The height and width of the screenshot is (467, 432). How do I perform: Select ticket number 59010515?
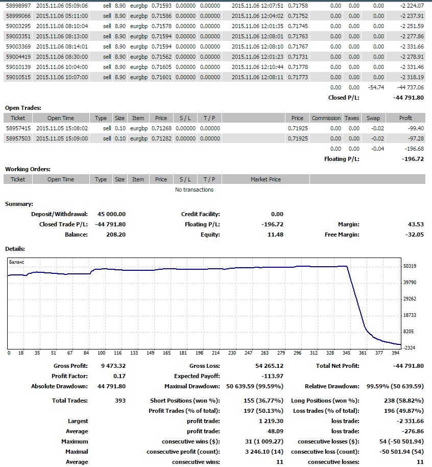pos(18,77)
